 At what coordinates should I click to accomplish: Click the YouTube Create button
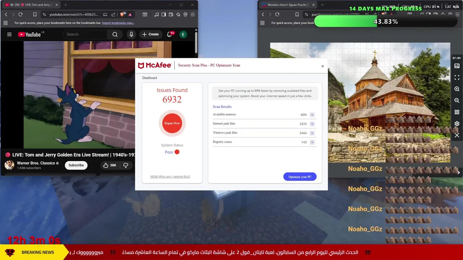coord(150,34)
